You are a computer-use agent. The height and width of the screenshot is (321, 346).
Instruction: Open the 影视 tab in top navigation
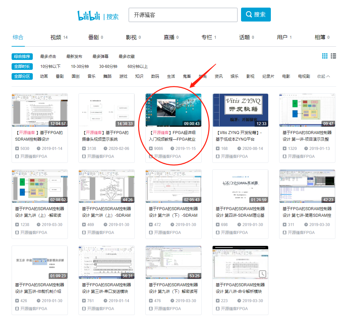pyautogui.click(x=133, y=37)
